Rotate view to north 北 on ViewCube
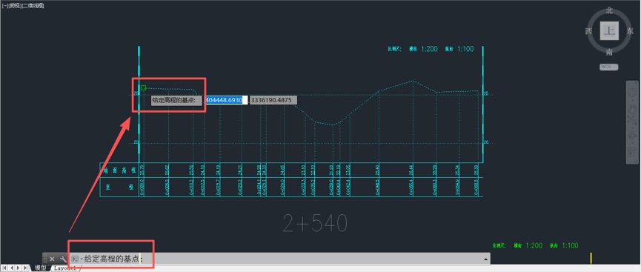Image resolution: width=641 pixels, height=272 pixels. point(609,10)
